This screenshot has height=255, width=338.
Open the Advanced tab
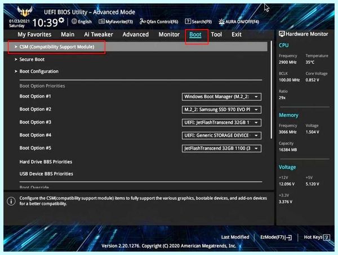[136, 34]
